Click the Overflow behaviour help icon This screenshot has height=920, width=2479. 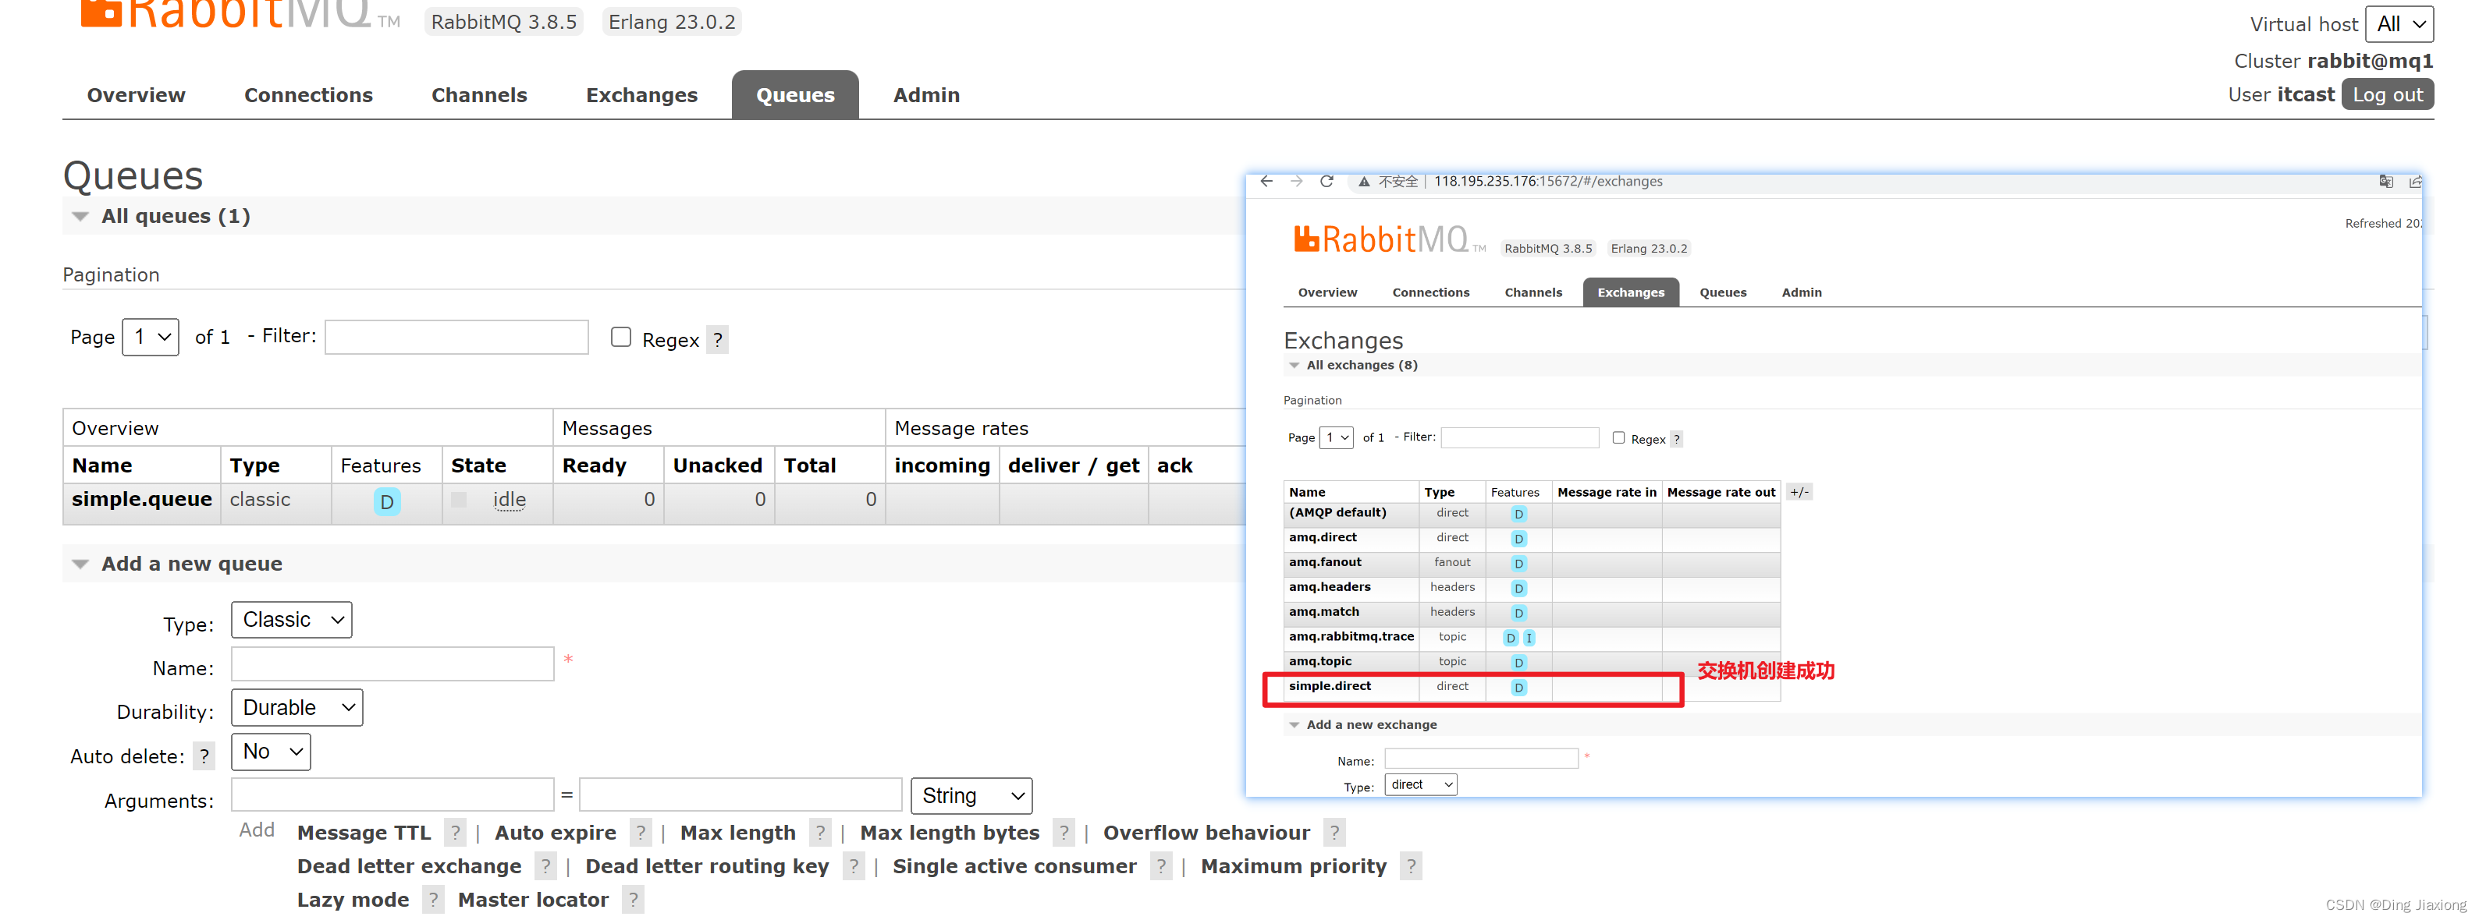click(x=1334, y=833)
